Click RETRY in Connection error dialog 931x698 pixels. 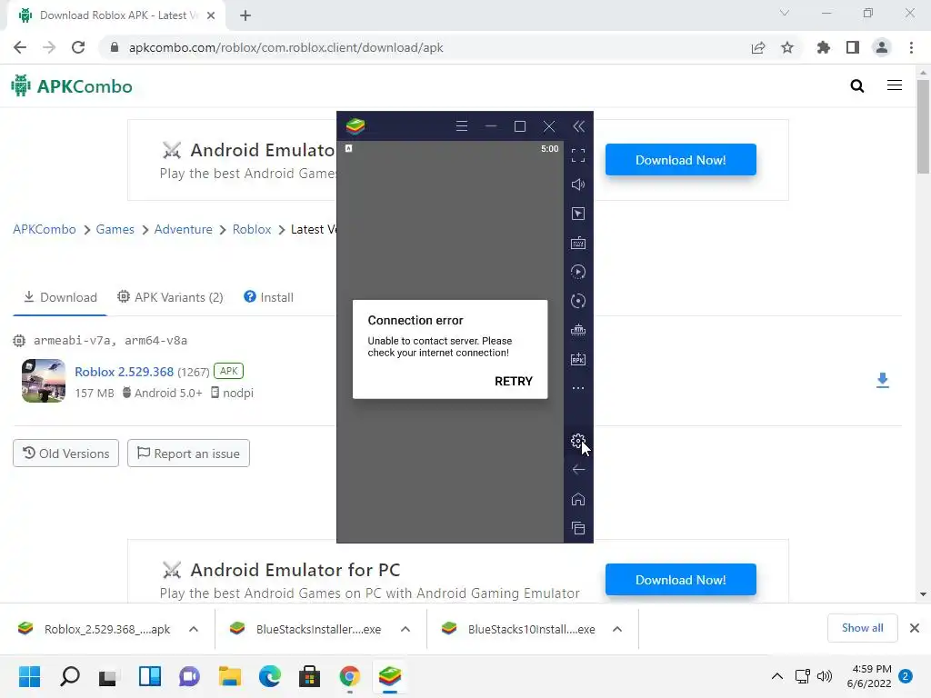coord(513,381)
